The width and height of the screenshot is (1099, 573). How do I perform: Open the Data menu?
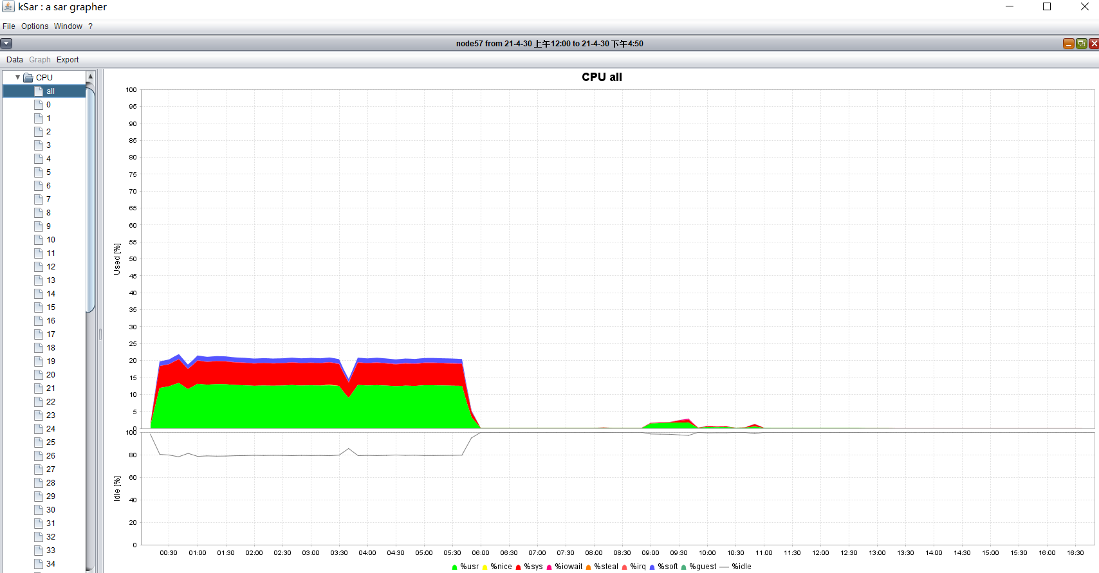click(x=15, y=60)
